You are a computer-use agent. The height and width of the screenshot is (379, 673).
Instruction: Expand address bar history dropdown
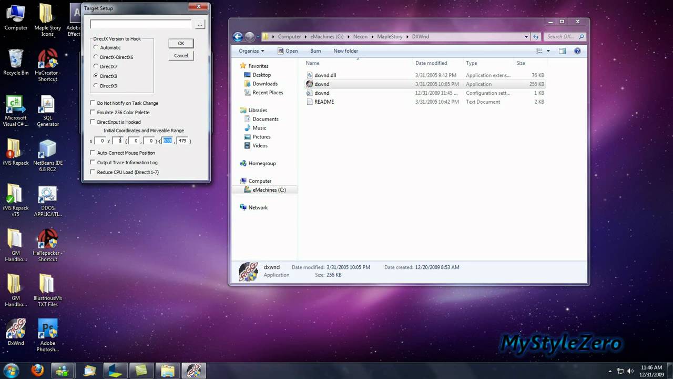click(526, 37)
